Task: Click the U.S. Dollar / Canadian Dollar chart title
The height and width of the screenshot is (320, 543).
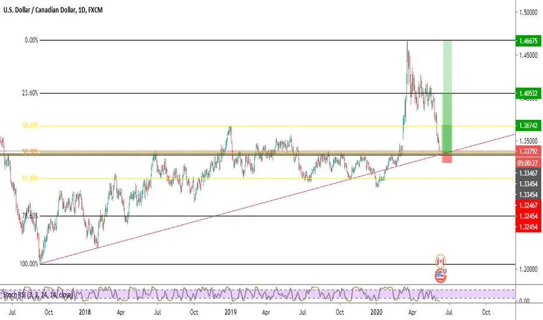Action: click(x=53, y=10)
